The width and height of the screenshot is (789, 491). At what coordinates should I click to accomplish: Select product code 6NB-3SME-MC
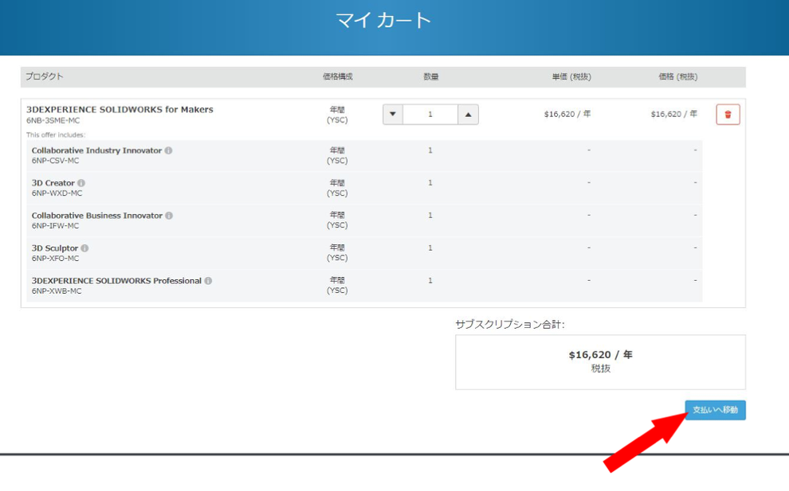coord(53,121)
